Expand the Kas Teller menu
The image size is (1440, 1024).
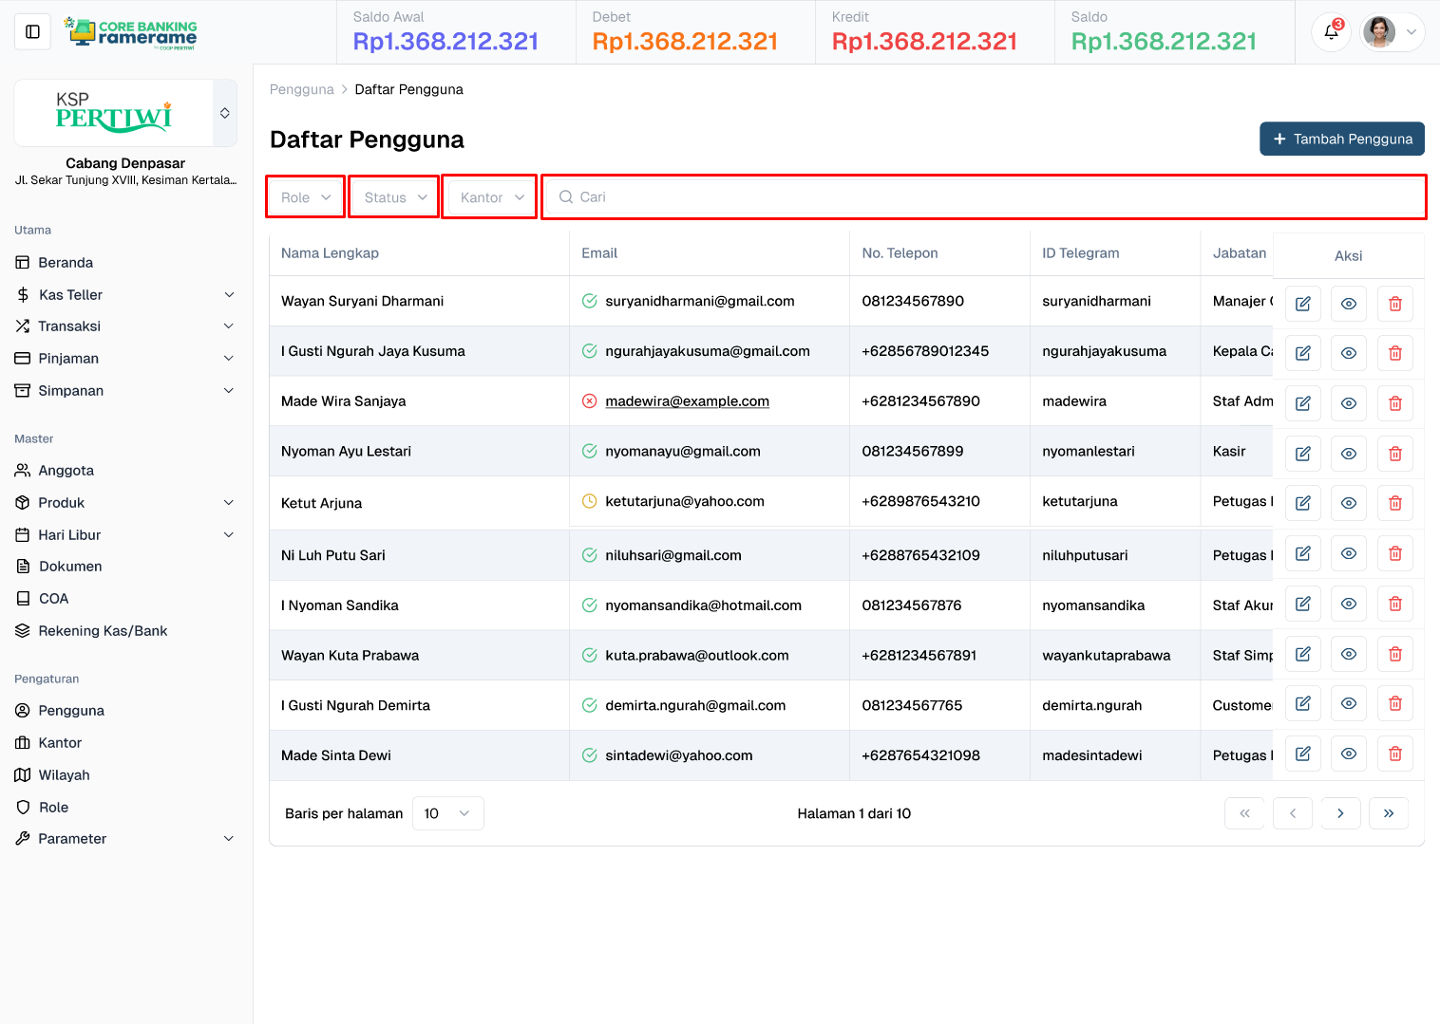pos(125,295)
